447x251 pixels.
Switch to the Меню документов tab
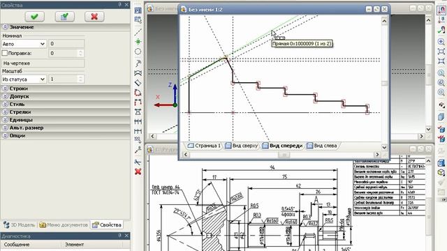tap(64, 225)
